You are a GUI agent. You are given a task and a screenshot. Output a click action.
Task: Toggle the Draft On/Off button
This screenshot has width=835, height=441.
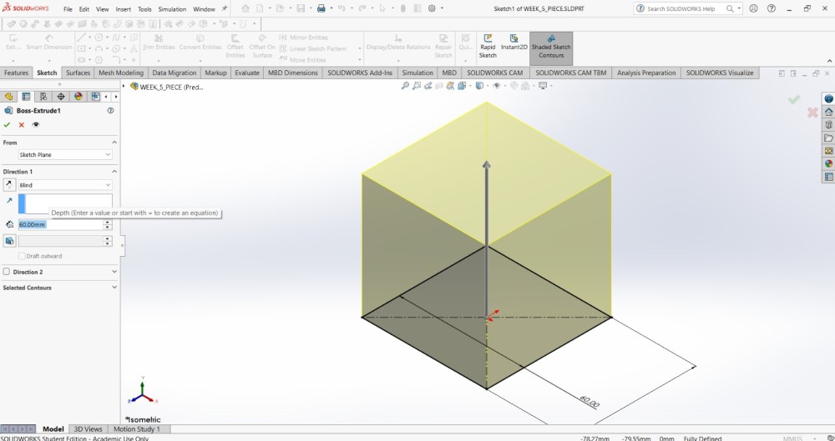point(9,241)
